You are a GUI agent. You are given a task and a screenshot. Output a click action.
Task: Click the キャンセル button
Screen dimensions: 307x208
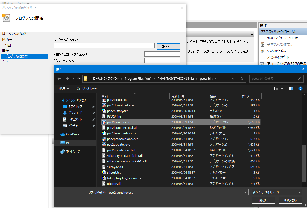point(290,200)
